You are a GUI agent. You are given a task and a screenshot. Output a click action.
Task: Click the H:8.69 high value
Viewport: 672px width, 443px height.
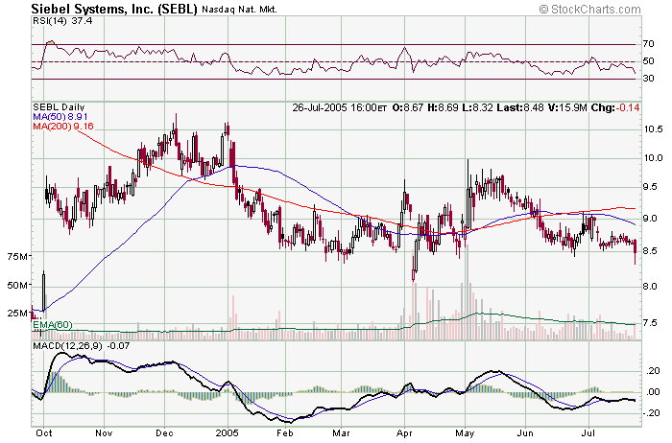(443, 107)
